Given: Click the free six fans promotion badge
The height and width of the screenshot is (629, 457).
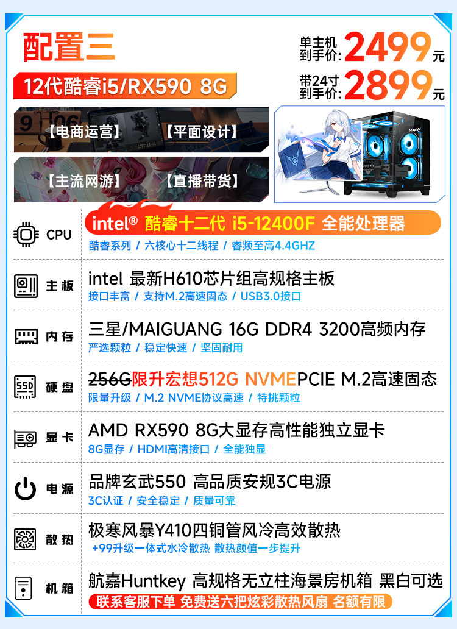Looking at the screenshot, I should [241, 602].
